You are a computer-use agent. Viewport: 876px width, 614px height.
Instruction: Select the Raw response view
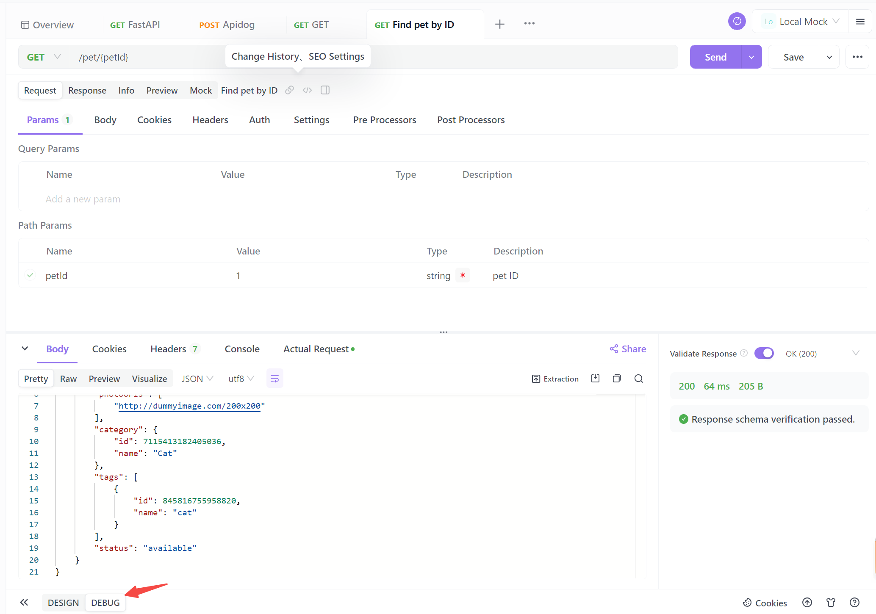68,379
